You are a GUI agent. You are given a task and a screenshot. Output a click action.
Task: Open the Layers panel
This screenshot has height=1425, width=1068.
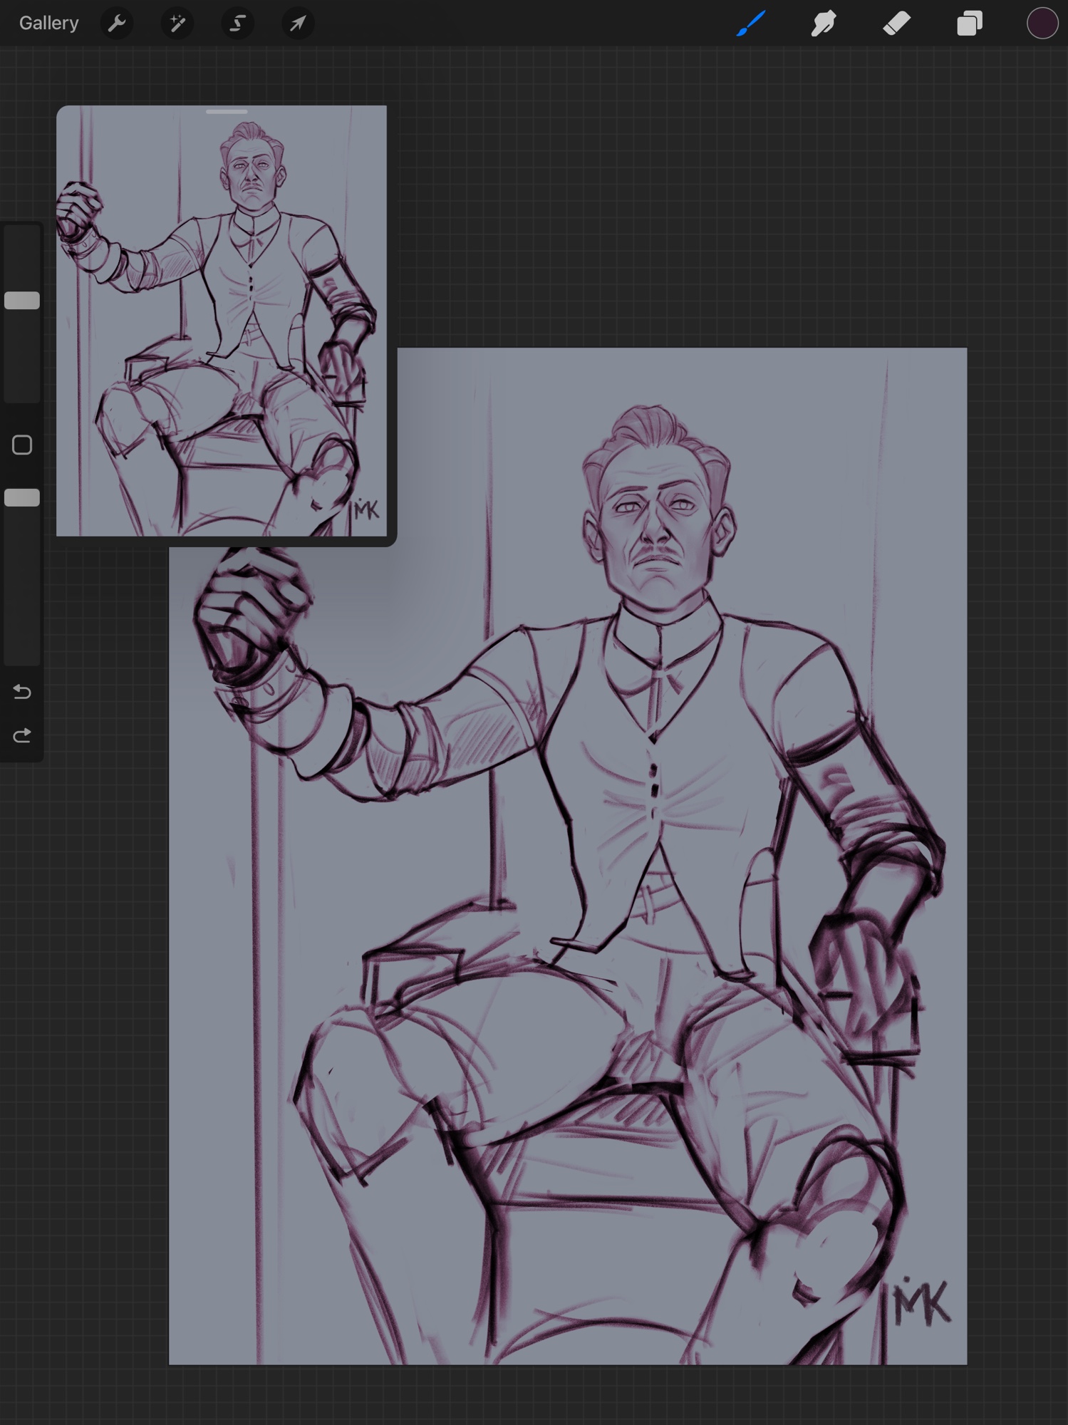pos(969,24)
